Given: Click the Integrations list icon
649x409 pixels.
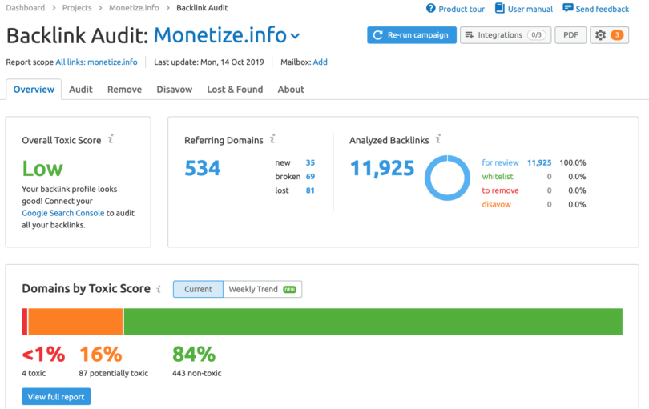Looking at the screenshot, I should pos(469,35).
